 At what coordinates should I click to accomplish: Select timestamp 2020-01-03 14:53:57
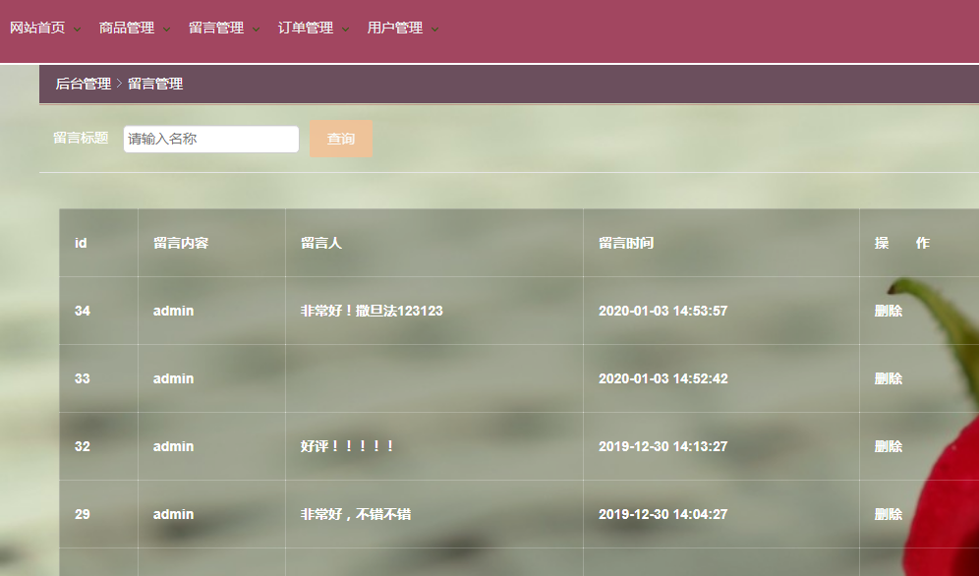tap(663, 311)
